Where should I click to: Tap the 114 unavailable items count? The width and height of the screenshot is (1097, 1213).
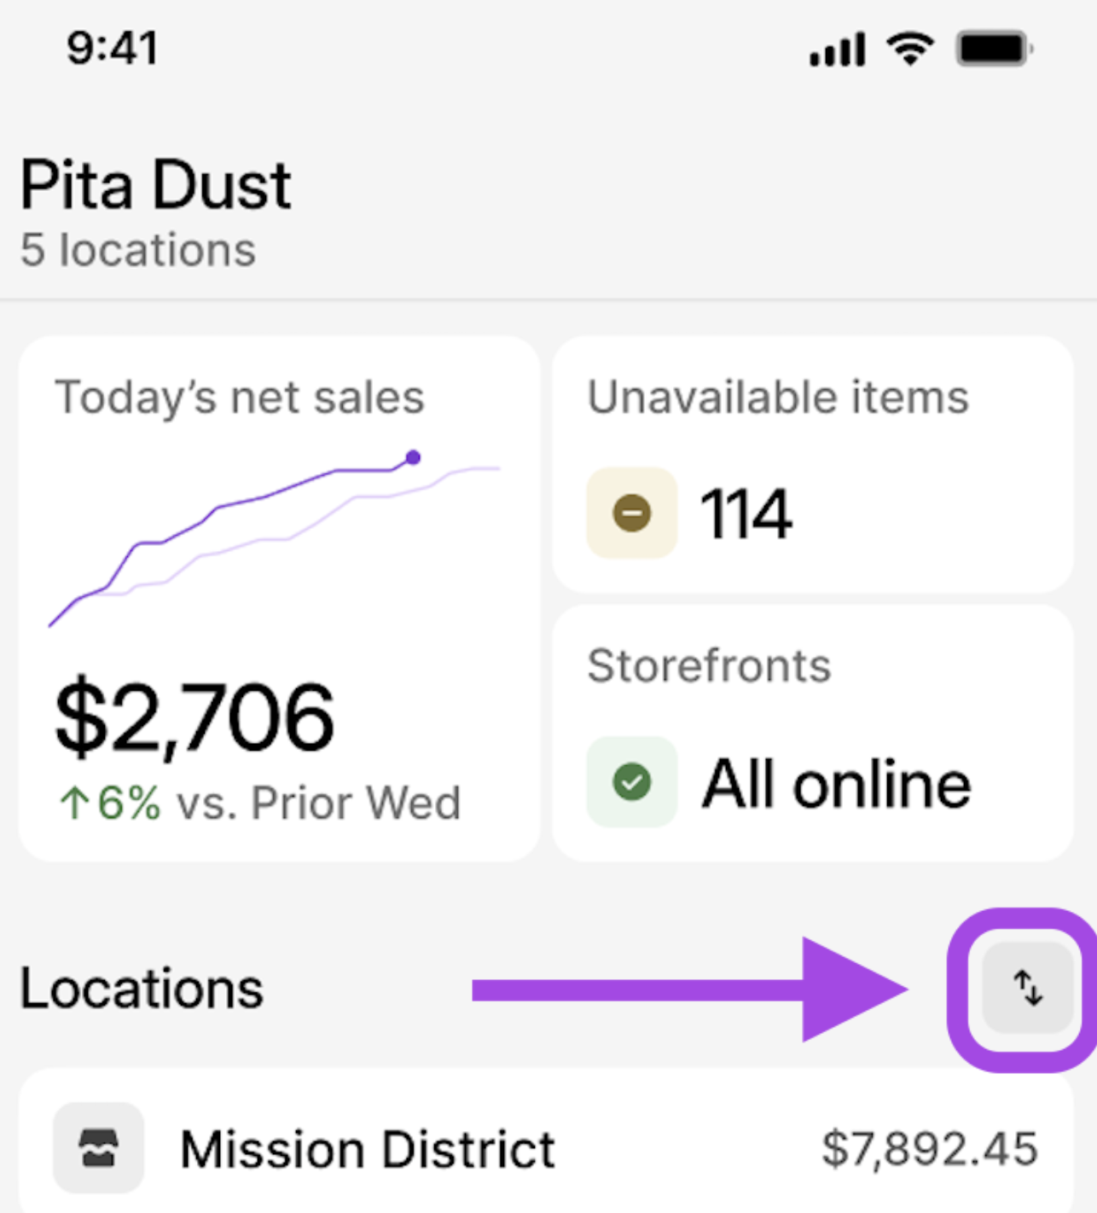point(746,514)
